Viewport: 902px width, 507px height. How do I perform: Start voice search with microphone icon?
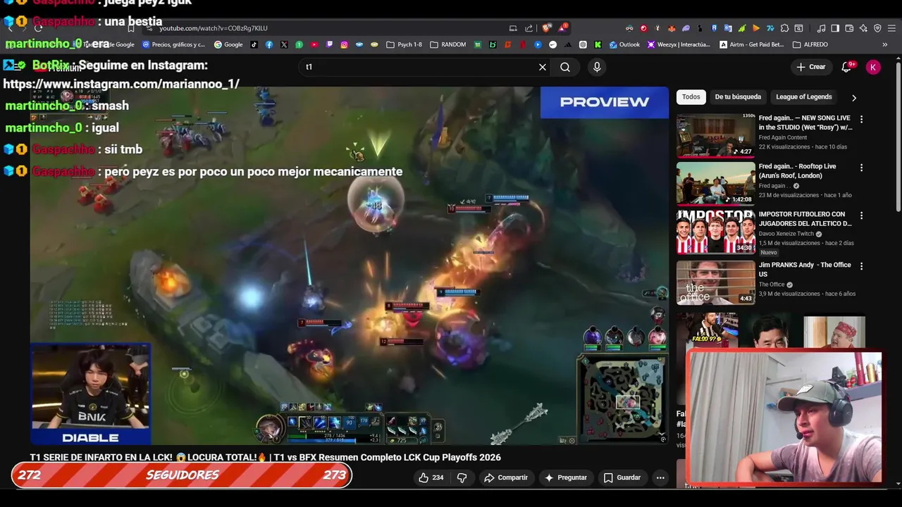(x=597, y=67)
